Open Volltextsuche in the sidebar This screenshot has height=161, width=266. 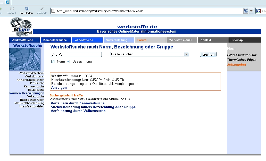(36, 97)
